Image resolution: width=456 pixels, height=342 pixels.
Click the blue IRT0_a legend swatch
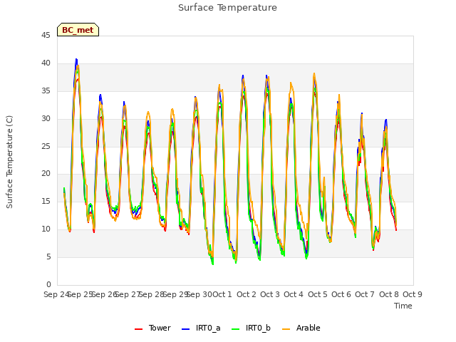coord(185,329)
